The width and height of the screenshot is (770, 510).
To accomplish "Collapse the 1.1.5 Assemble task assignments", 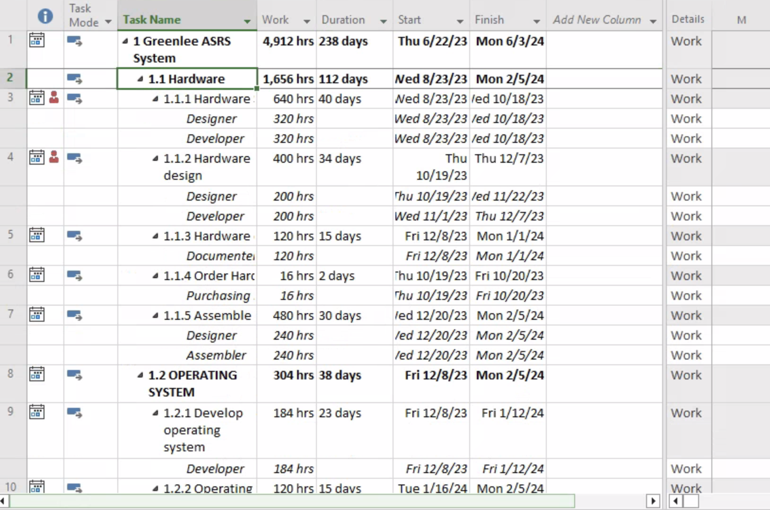I will (x=156, y=316).
